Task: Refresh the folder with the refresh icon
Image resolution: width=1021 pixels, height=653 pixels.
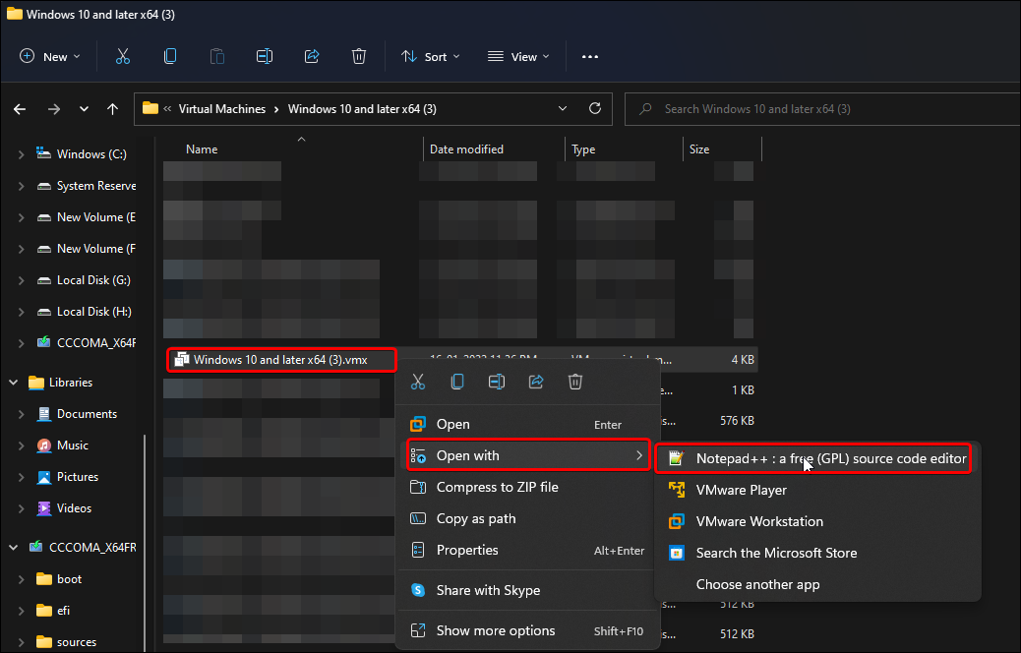Action: pyautogui.click(x=594, y=108)
